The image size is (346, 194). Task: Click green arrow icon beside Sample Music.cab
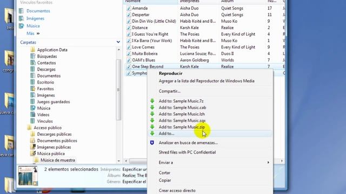(x=152, y=107)
